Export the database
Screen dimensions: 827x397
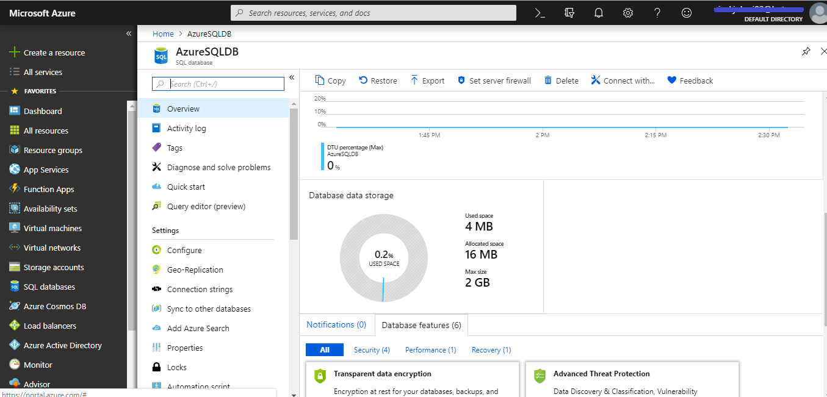(427, 80)
